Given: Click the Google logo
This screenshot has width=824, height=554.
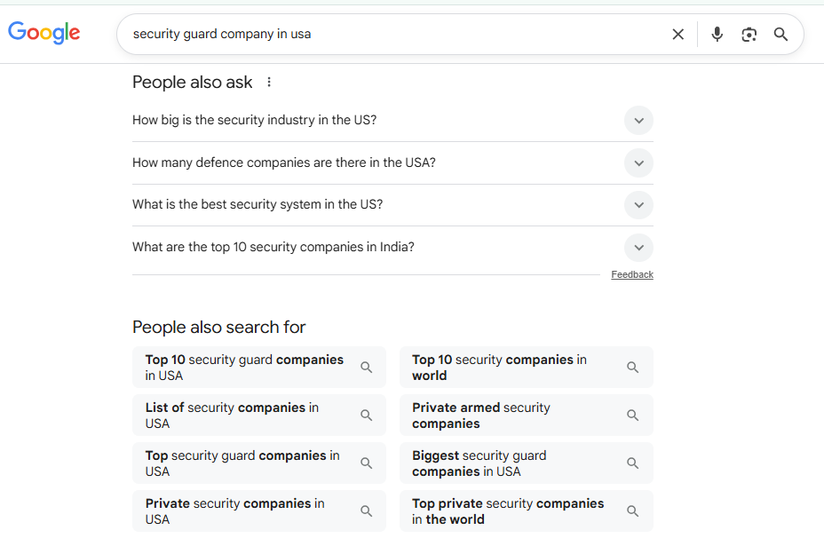Looking at the screenshot, I should (44, 33).
